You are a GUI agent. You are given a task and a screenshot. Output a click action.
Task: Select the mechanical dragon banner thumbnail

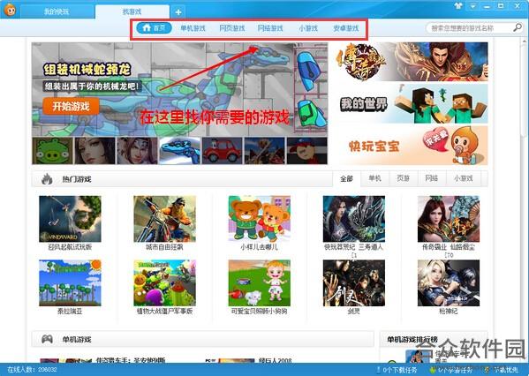point(180,151)
